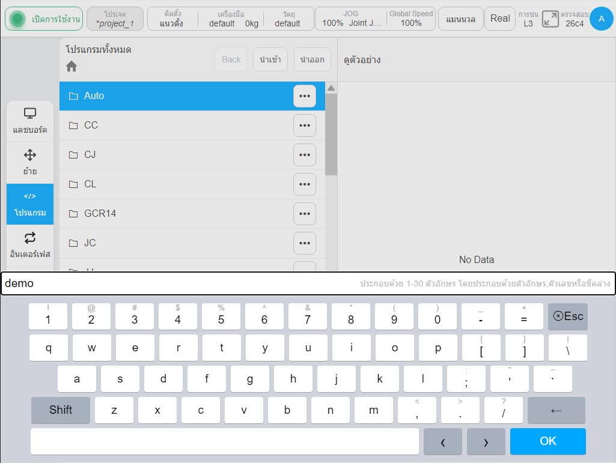Image resolution: width=616 pixels, height=463 pixels.
Task: Open more options for CJ folder
Action: 305,155
